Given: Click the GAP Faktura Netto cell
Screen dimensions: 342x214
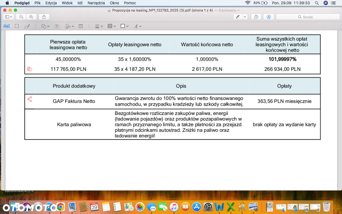Looking at the screenshot, I should click(74, 101).
